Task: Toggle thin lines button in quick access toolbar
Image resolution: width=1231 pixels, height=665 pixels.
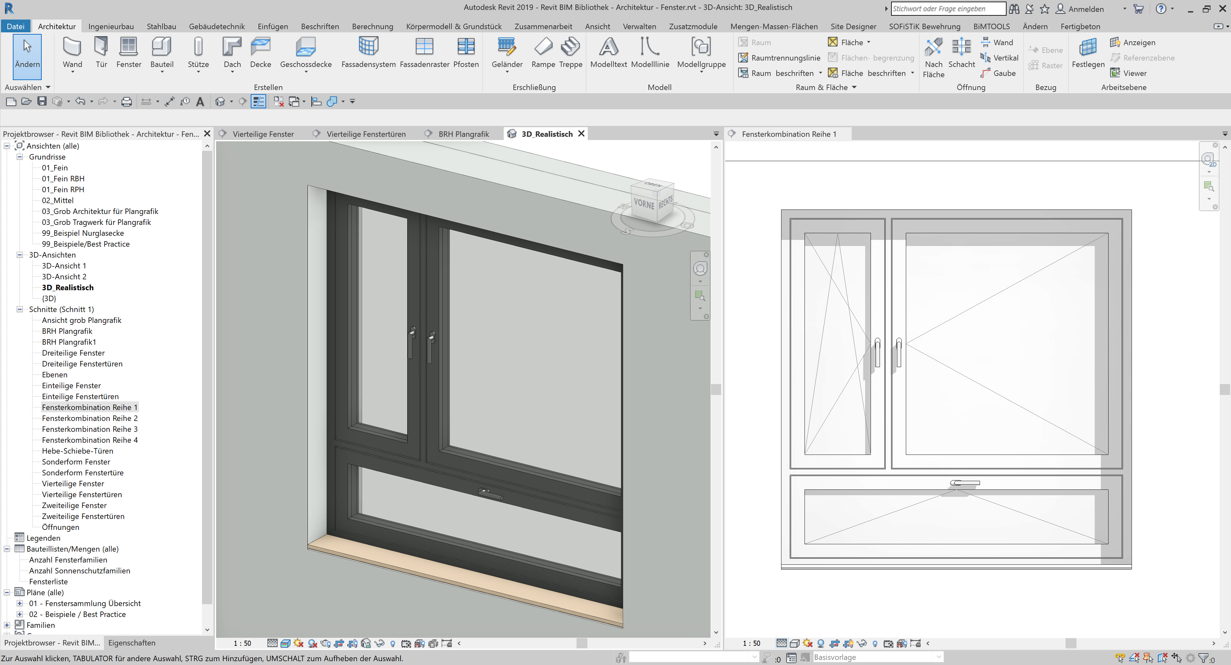Action: (258, 101)
